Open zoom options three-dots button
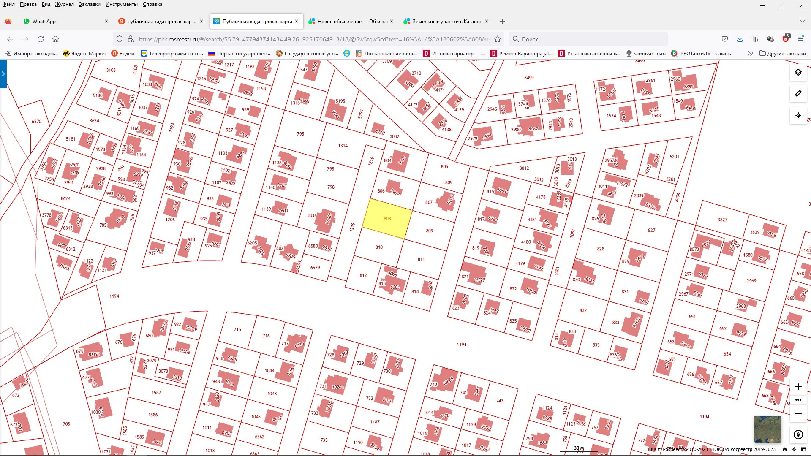The image size is (811, 456). point(798,400)
